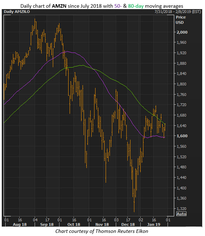Click the 1,320 price axis label
Image resolution: width=205 pixels, height=236 pixels.
(182, 209)
